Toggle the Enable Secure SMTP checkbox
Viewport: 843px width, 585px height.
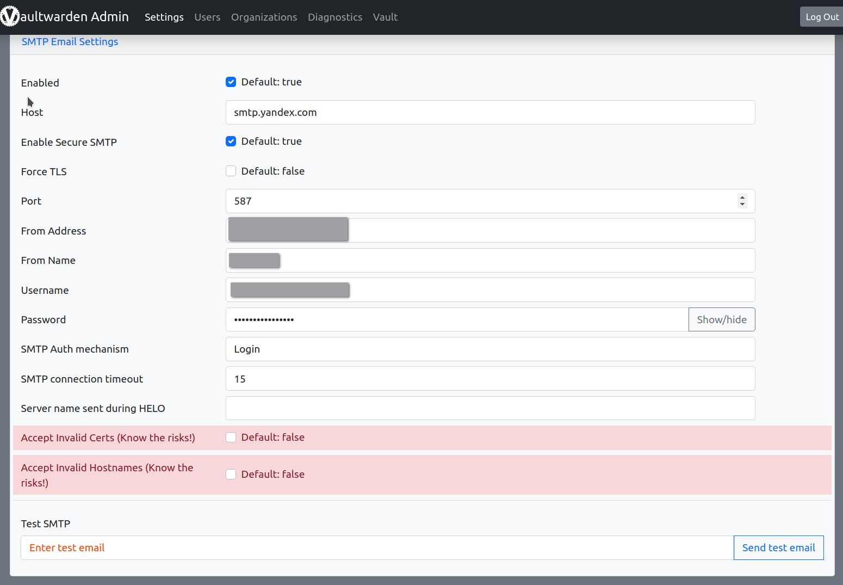pos(231,141)
